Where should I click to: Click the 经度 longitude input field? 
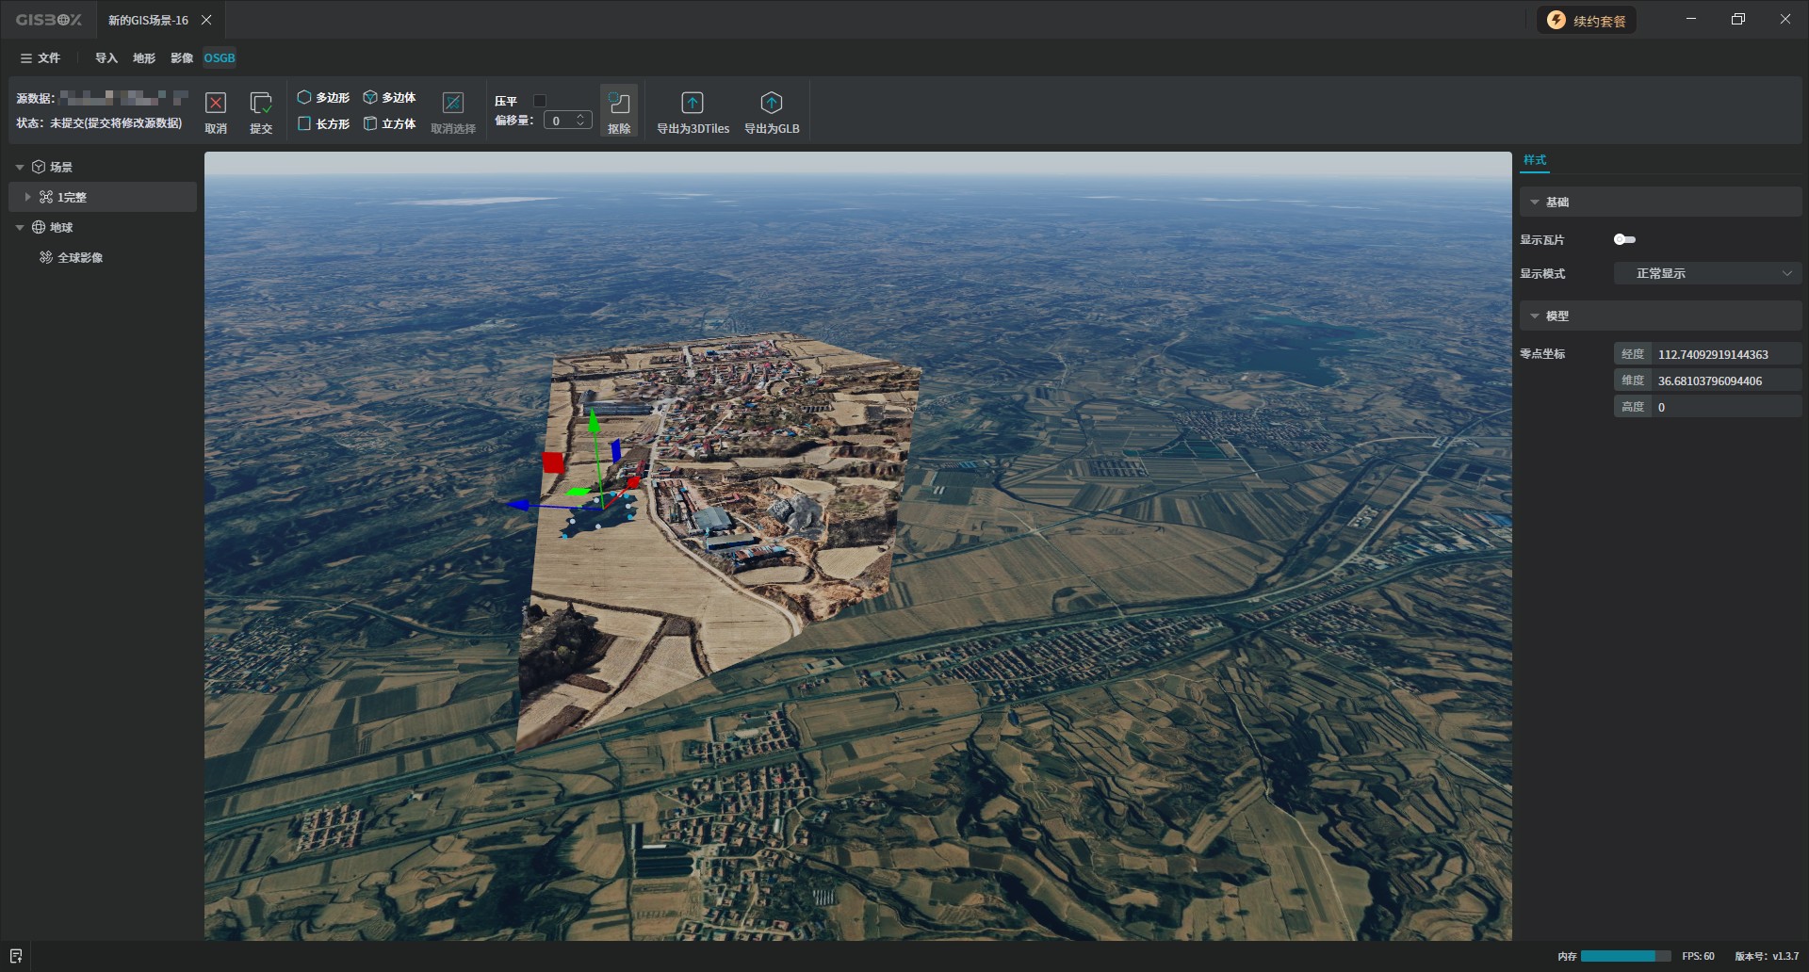pos(1724,355)
